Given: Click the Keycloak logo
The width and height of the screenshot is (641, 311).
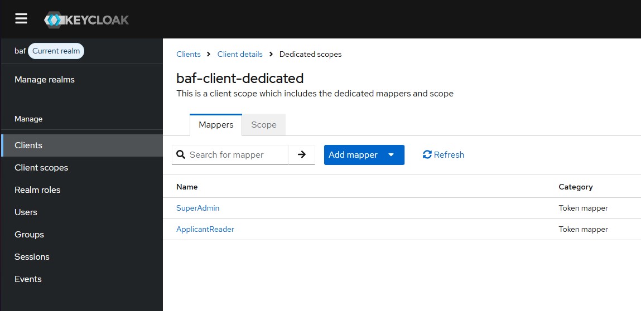Looking at the screenshot, I should click(x=86, y=20).
